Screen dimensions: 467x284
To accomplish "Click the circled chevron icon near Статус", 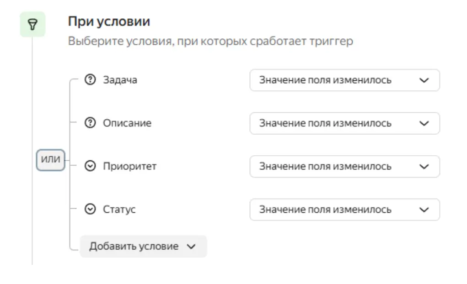I will pos(91,209).
